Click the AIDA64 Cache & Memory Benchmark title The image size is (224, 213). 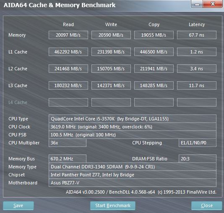[60, 5]
